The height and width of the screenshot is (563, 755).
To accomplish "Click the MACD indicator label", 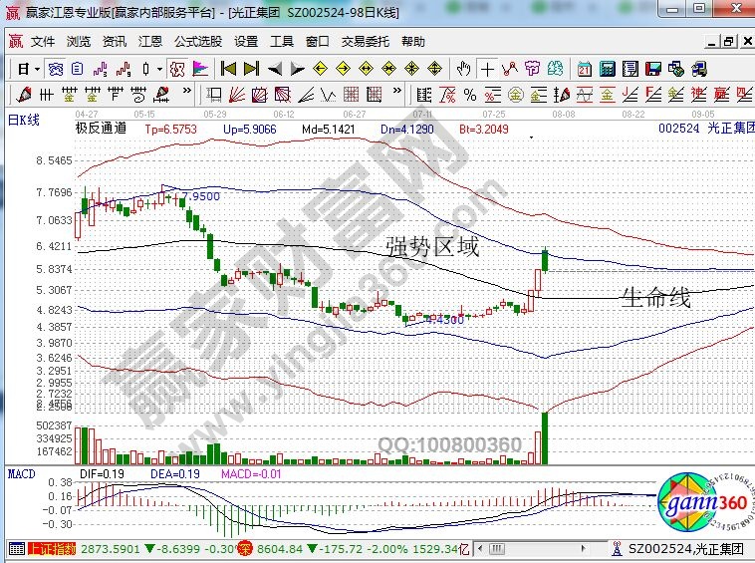I will [x=24, y=471].
